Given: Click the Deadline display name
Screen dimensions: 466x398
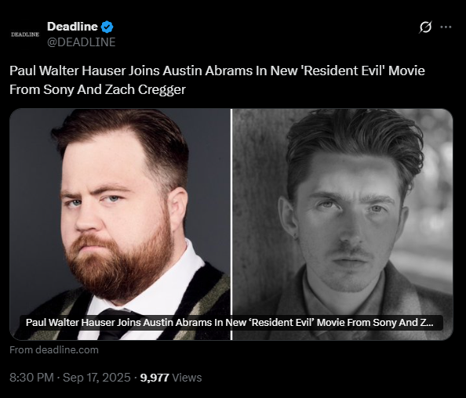Looking at the screenshot, I should [x=72, y=27].
